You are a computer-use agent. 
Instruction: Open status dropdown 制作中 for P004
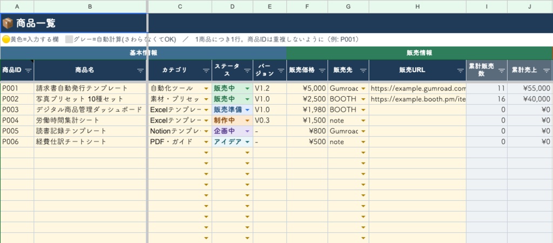pos(247,120)
